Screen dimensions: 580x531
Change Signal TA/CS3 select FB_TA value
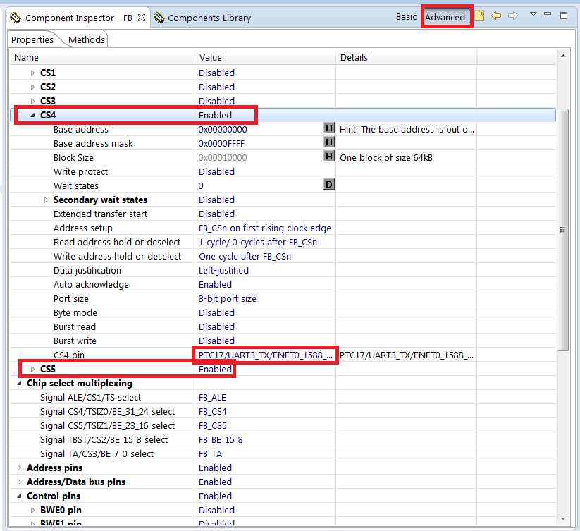[210, 453]
